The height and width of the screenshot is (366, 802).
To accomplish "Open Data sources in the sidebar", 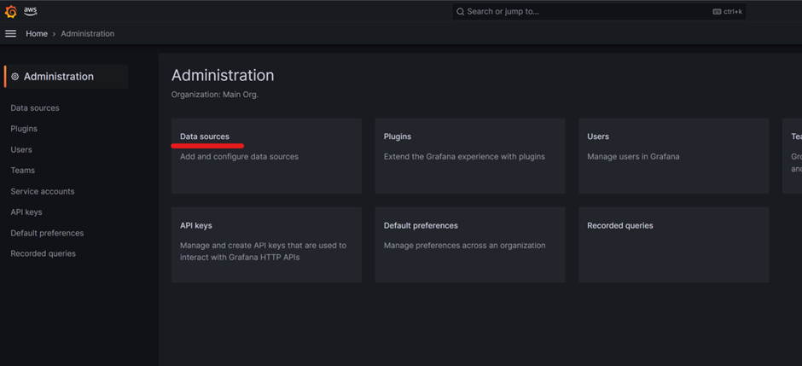I will coord(35,108).
